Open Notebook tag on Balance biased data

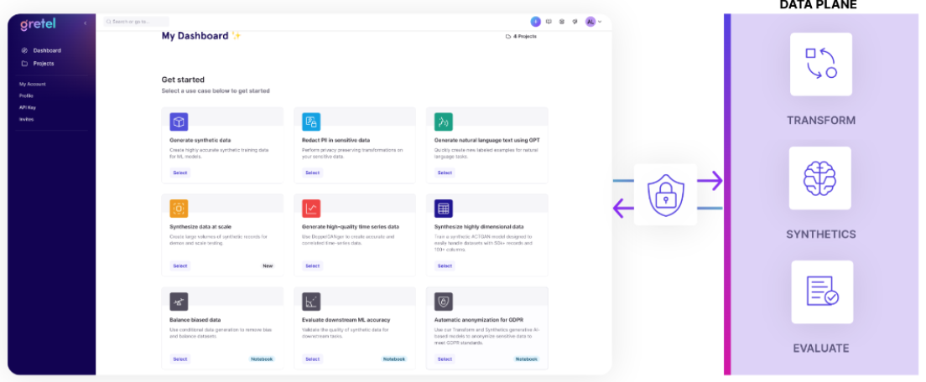click(x=262, y=359)
